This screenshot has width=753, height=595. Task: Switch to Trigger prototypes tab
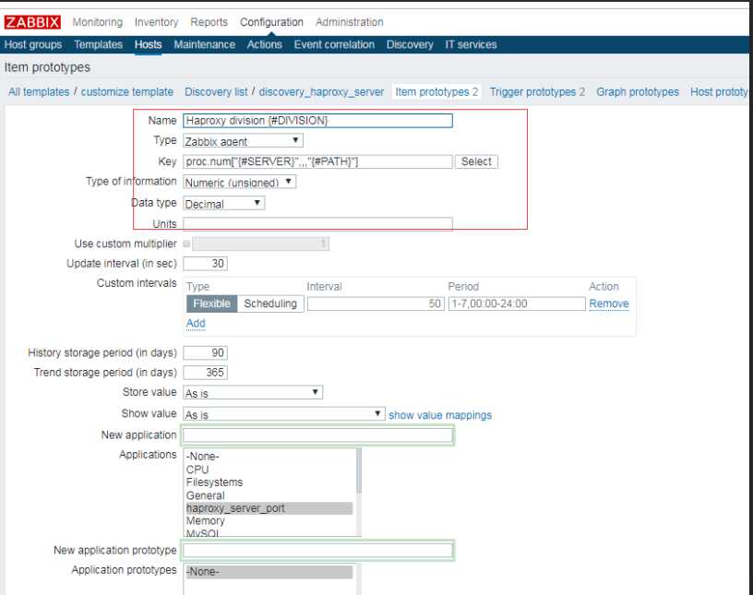click(537, 91)
